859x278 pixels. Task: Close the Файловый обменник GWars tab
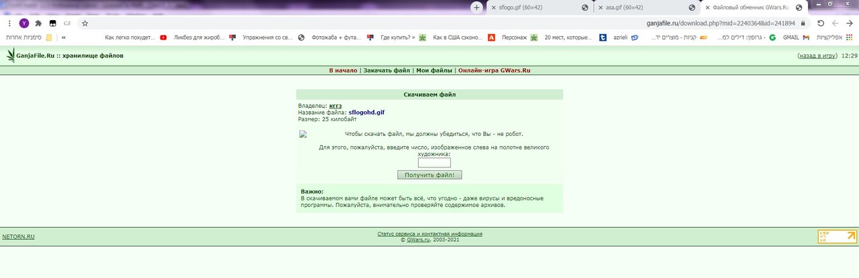(707, 7)
